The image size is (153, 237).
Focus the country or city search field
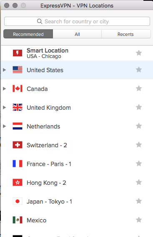tap(77, 21)
